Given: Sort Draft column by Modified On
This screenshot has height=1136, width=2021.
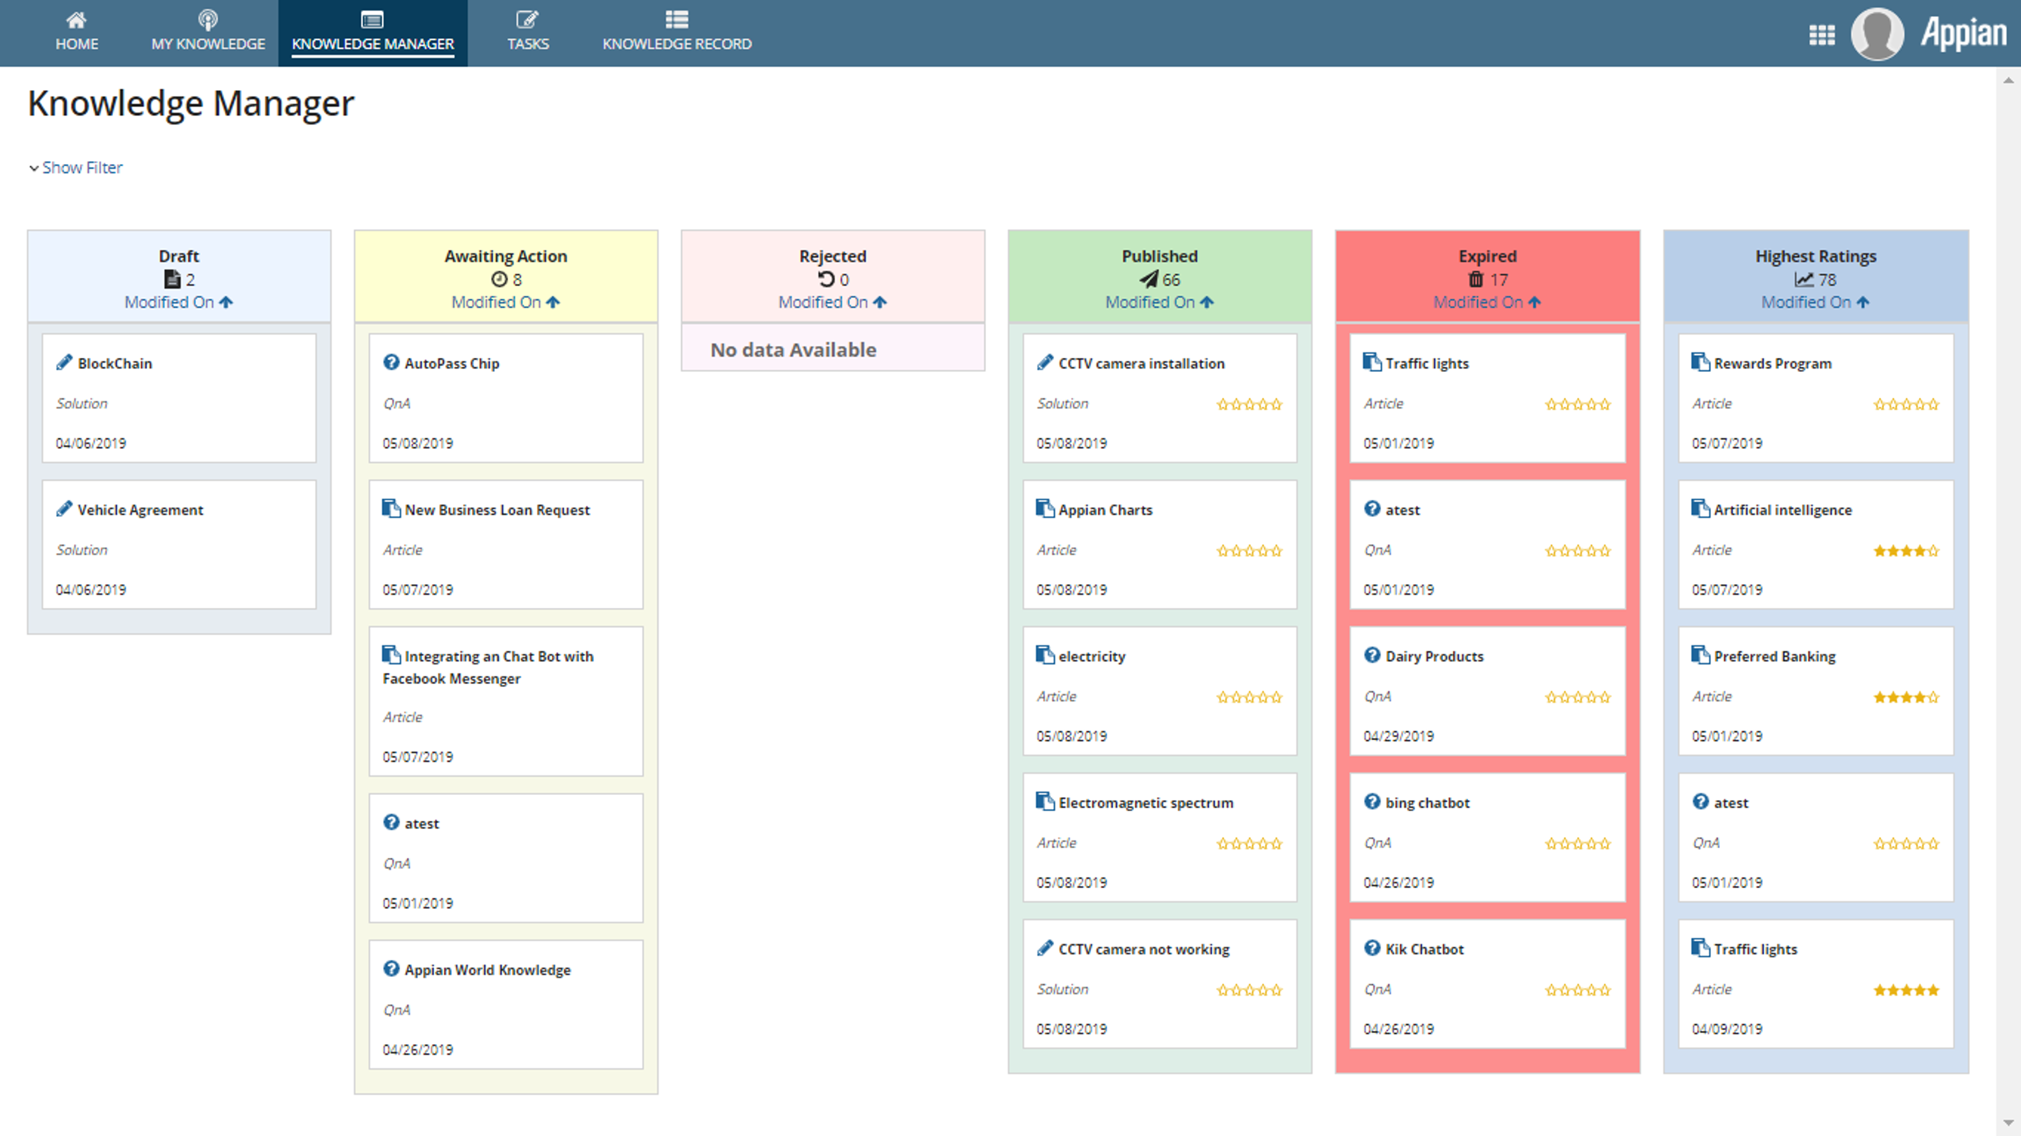Looking at the screenshot, I should click(x=179, y=302).
